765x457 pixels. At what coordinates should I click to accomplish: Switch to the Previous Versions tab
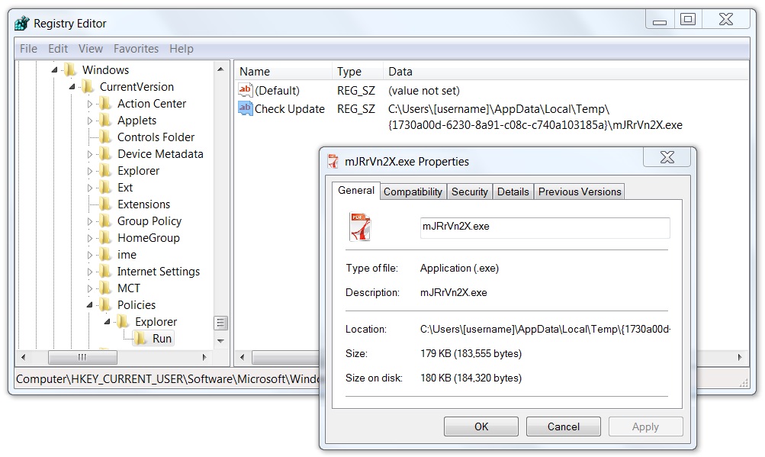click(580, 192)
